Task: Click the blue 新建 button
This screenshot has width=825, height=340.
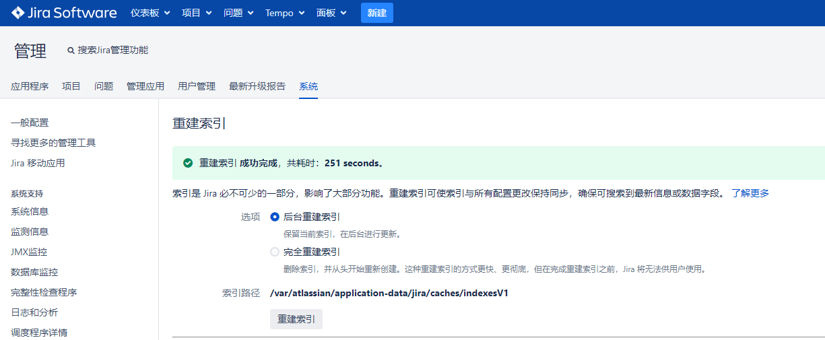Action: (x=377, y=13)
